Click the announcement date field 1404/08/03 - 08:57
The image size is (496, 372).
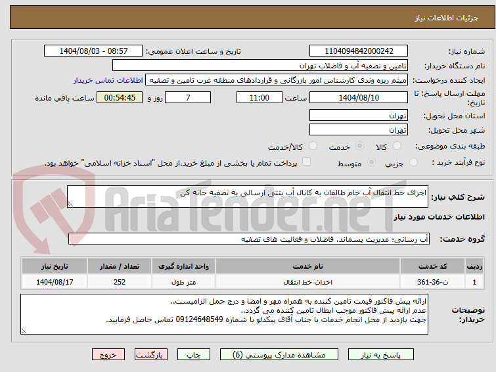tap(93, 51)
